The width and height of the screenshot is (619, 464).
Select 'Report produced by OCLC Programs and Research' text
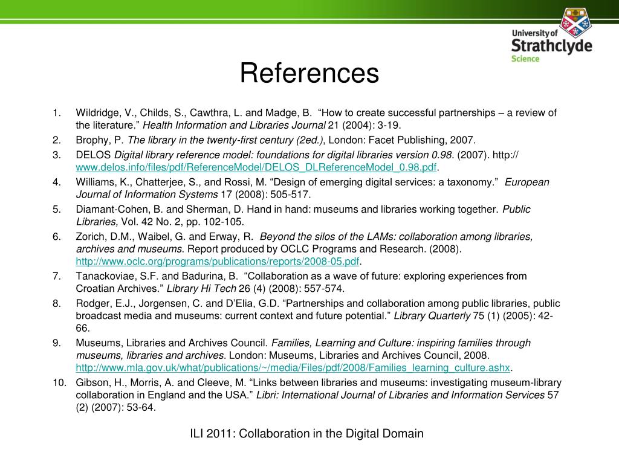click(x=306, y=249)
